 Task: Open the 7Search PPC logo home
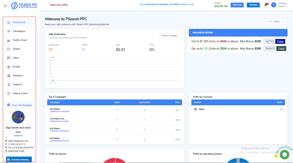coord(24,5)
